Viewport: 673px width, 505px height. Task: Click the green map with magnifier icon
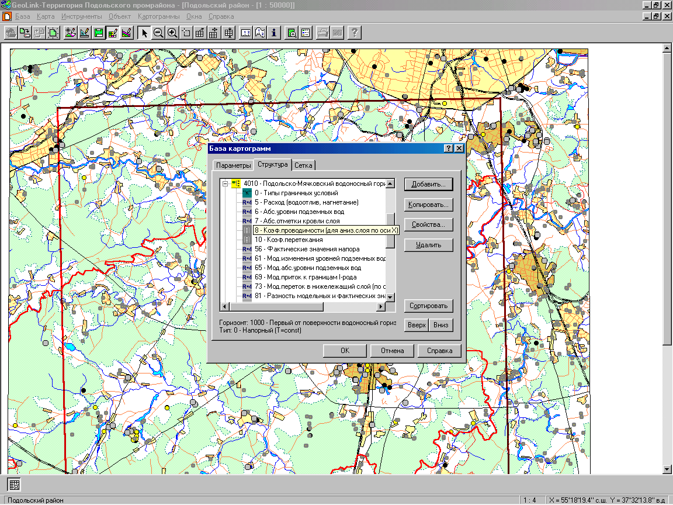pyautogui.click(x=292, y=33)
